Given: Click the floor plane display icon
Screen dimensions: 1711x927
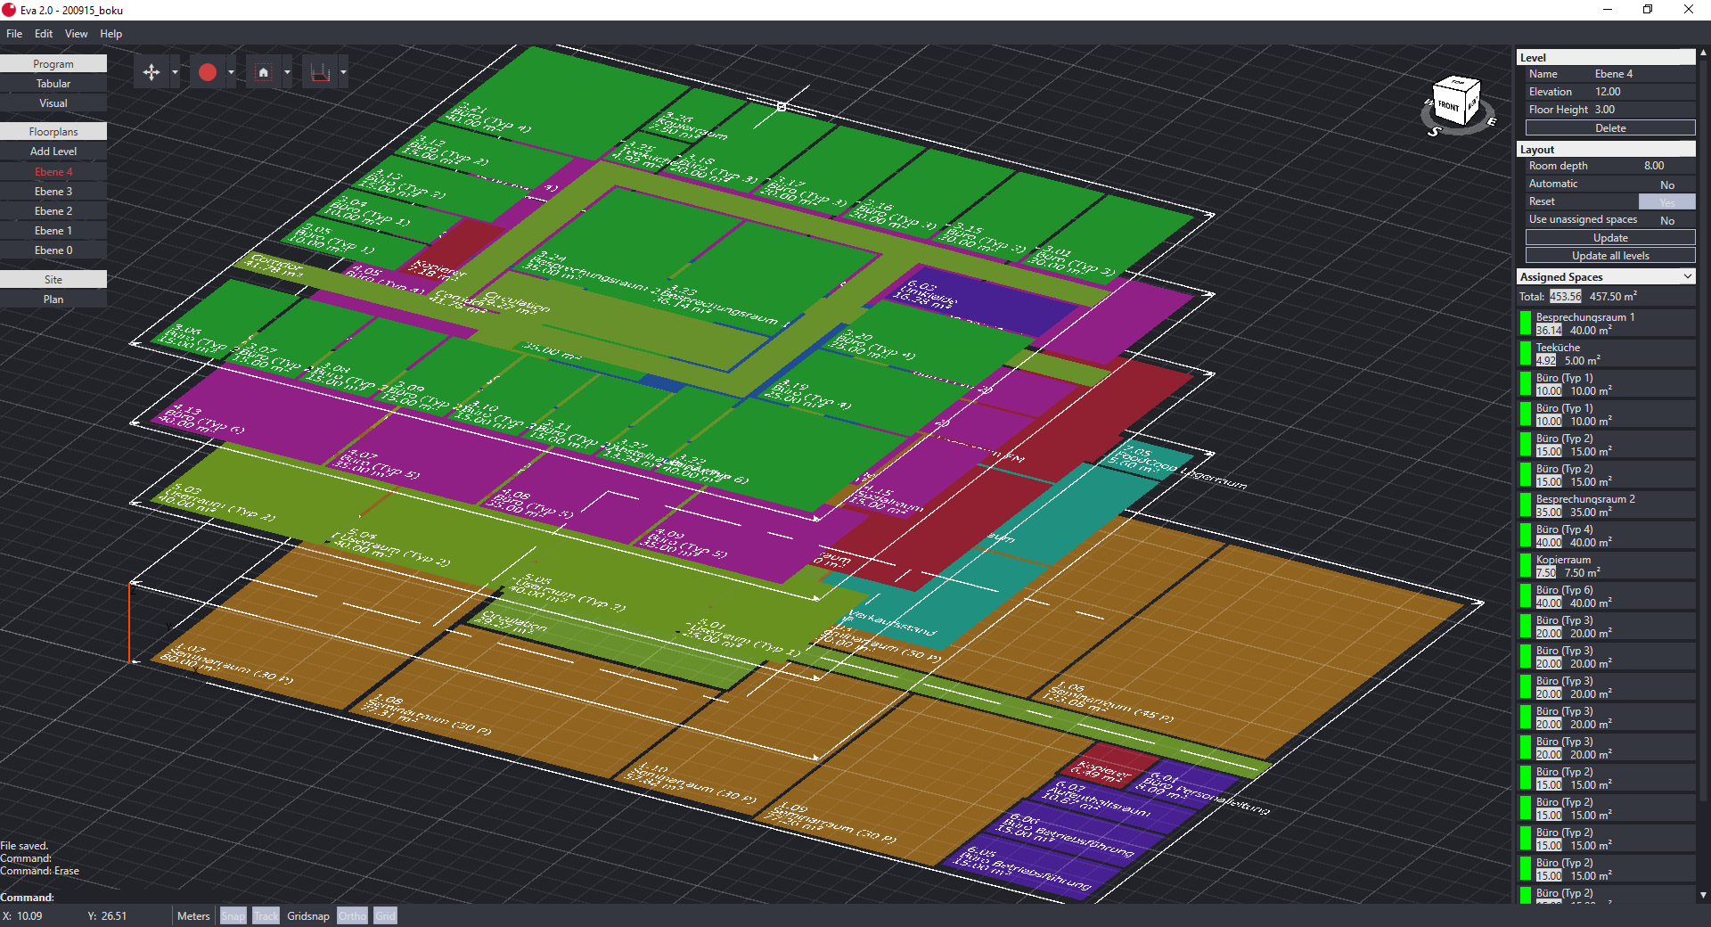Looking at the screenshot, I should point(320,72).
